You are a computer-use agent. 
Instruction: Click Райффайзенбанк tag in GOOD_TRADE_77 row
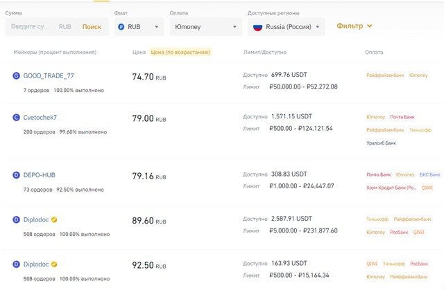coord(385,75)
